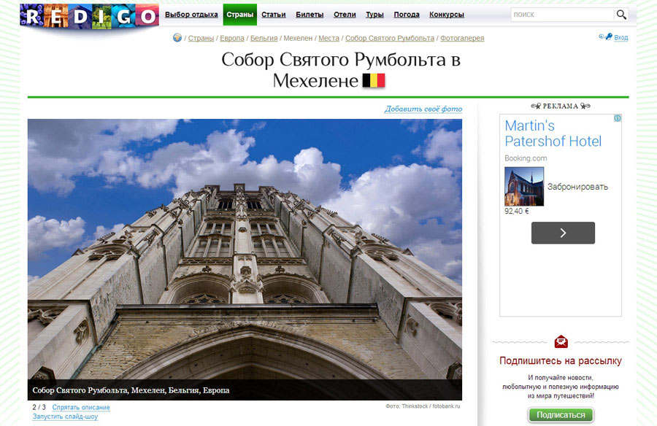Go to the Погода section
Image resolution: width=657 pixels, height=426 pixels.
click(407, 15)
